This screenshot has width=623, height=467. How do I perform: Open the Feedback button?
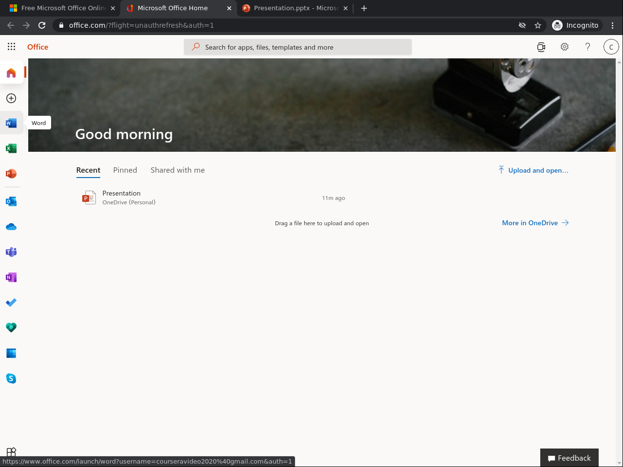click(569, 458)
